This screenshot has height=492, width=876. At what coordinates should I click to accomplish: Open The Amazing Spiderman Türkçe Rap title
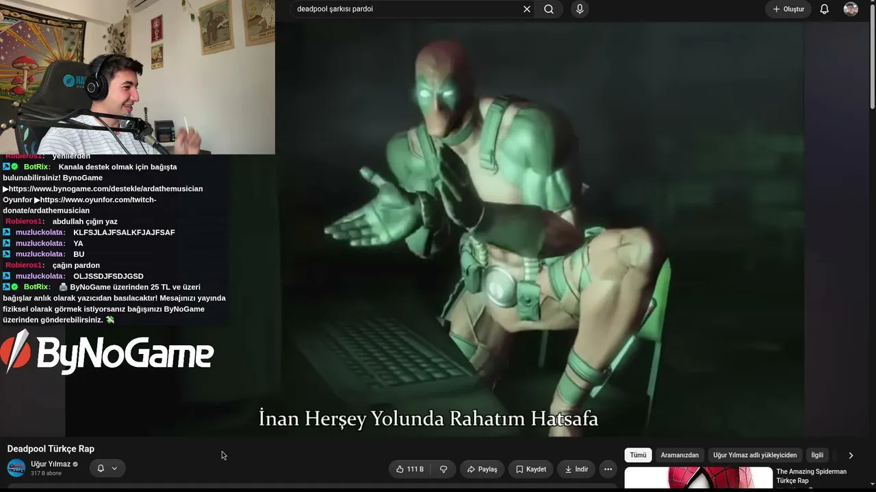click(811, 476)
